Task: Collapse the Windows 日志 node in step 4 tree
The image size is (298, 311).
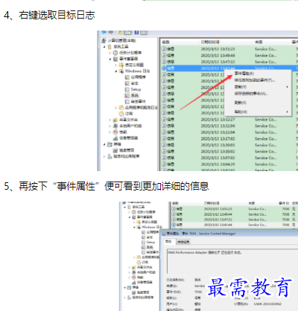Action: [116, 71]
